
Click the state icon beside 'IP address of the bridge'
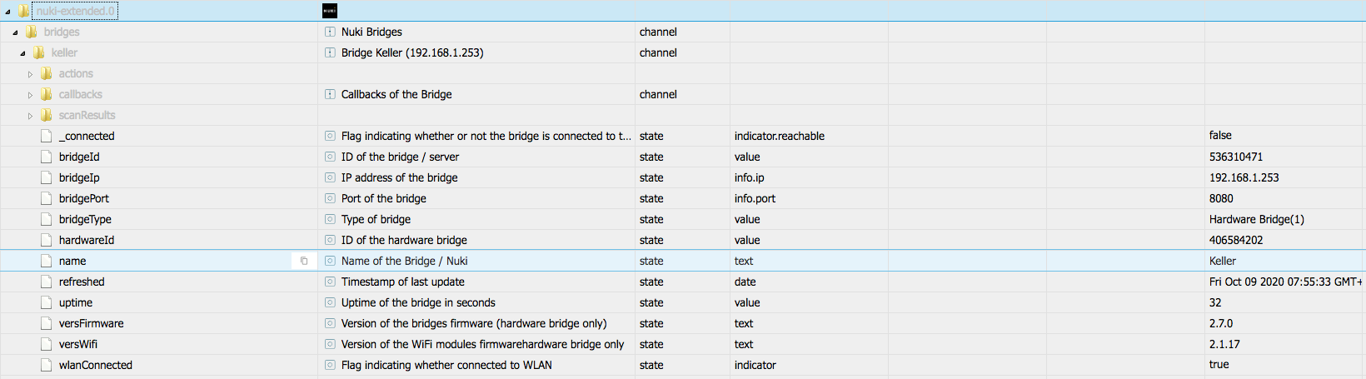tap(331, 177)
